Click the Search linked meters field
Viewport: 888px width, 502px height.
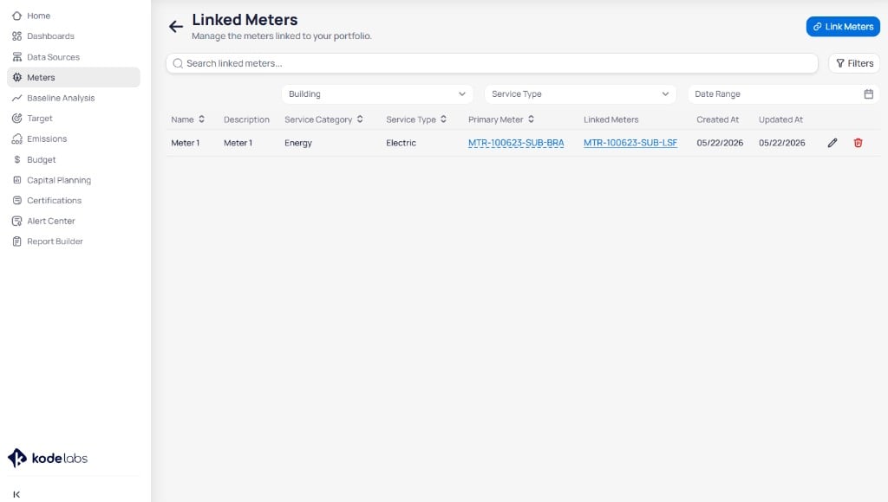492,63
